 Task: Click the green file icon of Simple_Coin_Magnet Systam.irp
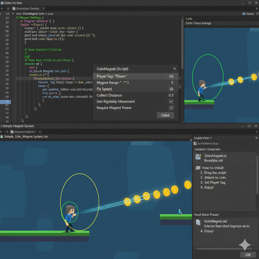(x=2, y=136)
